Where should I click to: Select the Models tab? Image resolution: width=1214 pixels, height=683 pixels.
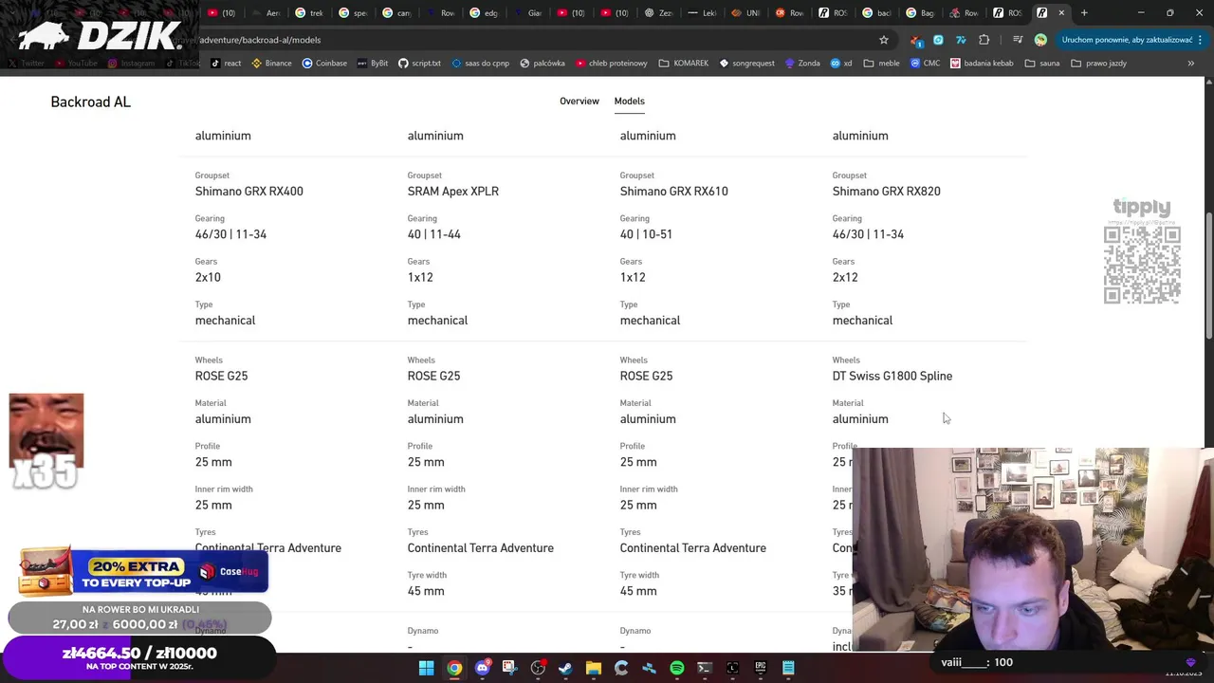point(629,101)
